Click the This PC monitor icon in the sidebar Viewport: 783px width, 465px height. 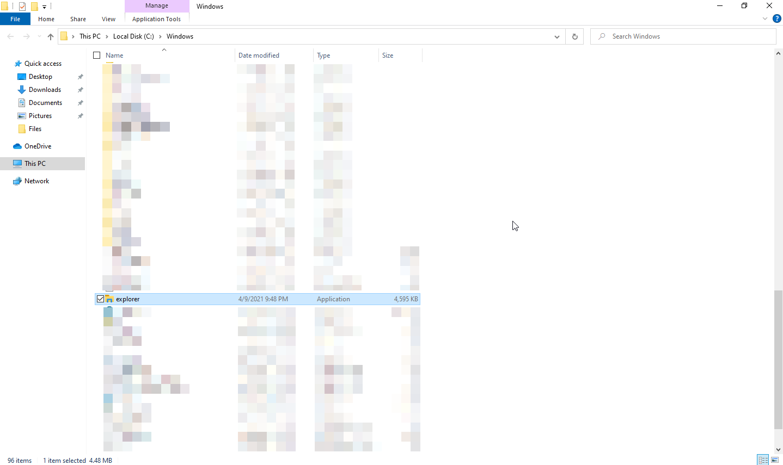(17, 164)
